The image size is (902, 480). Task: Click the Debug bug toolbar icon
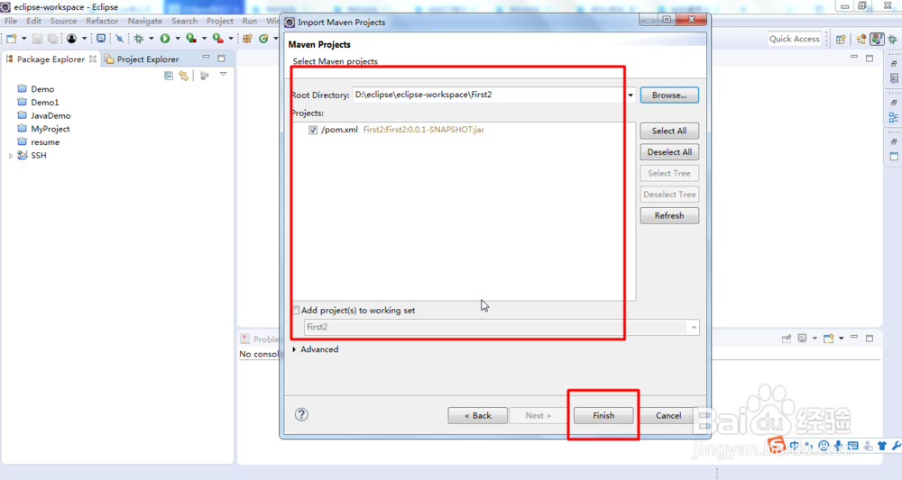(139, 39)
